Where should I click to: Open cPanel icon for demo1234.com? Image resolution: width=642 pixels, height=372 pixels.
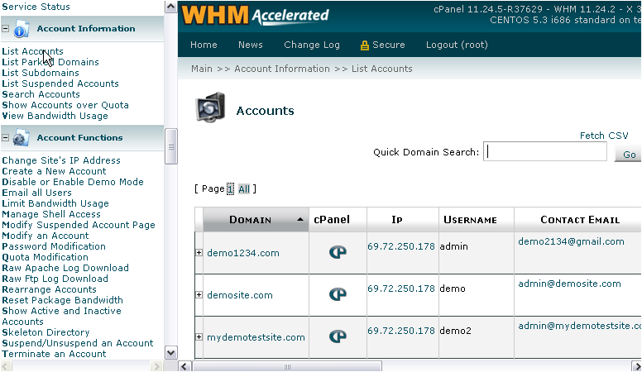338,252
